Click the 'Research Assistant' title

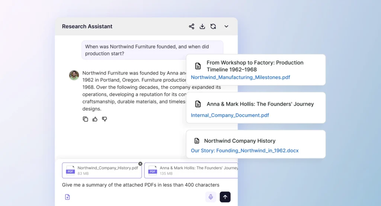(87, 26)
